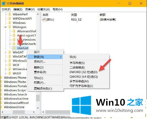Click the tree pane horizontal scroll-right arrow
The width and height of the screenshot is (147, 119).
coord(34,112)
